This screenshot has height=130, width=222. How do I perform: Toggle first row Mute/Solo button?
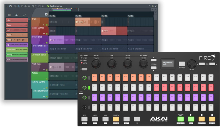84,78
